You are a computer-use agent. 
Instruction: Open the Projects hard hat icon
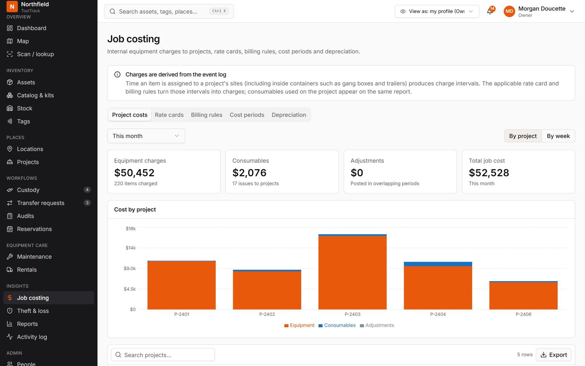click(x=10, y=162)
